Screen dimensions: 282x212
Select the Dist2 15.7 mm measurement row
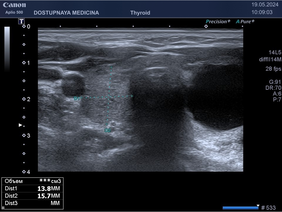(32, 196)
